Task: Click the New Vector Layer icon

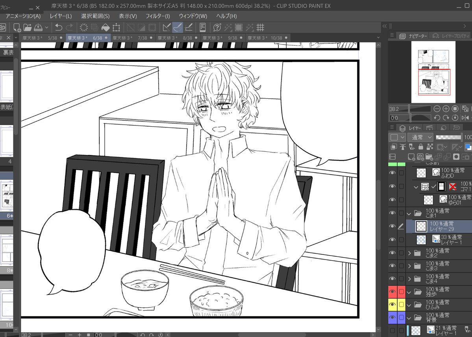Action: 420,157
